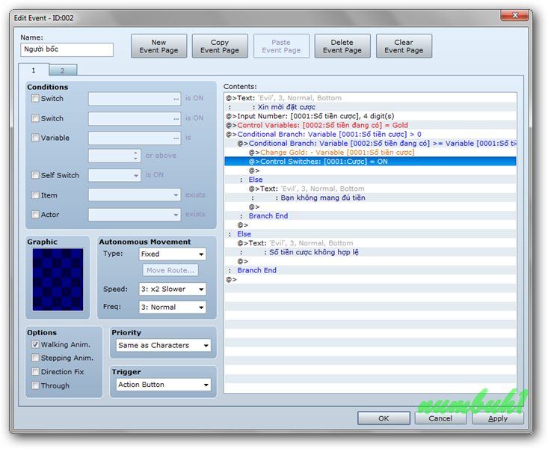Switch to event page tab 2
548x449 pixels.
click(x=63, y=70)
